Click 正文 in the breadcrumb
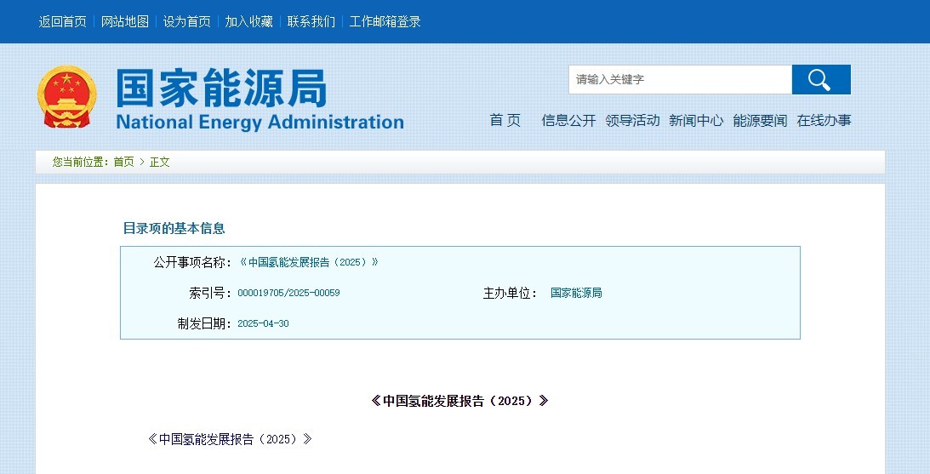Viewport: 930px width, 474px height. click(x=160, y=162)
